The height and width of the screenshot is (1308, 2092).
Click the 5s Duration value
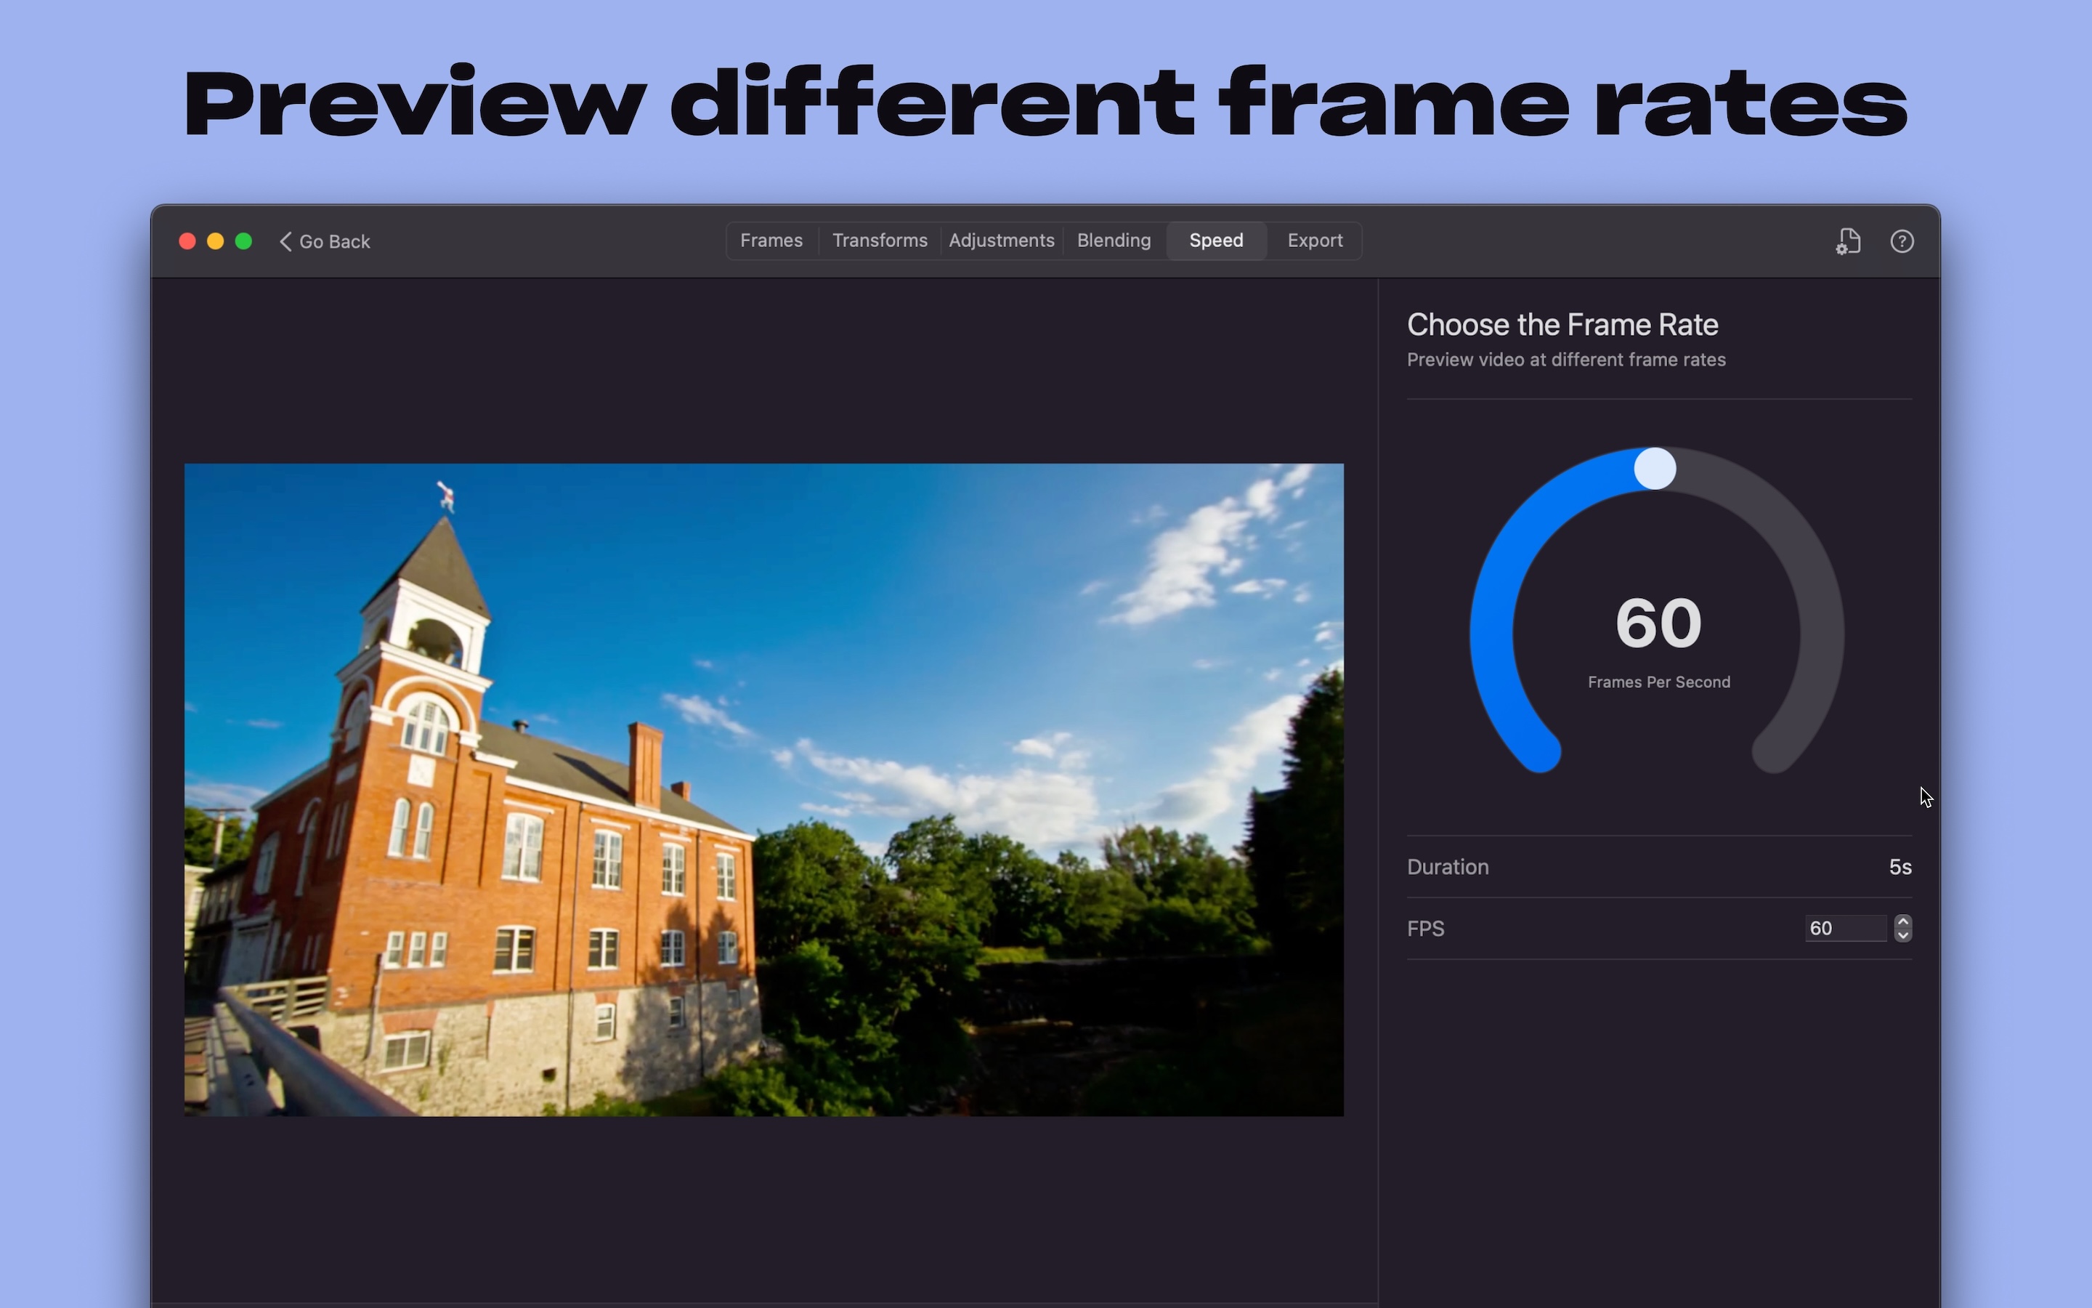[x=1900, y=867]
